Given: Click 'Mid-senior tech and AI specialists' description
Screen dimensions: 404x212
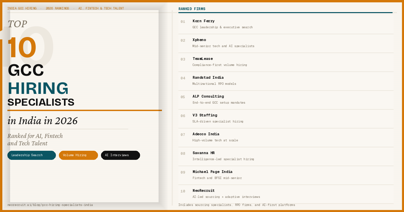Looking at the screenshot, I should tap(224, 46).
